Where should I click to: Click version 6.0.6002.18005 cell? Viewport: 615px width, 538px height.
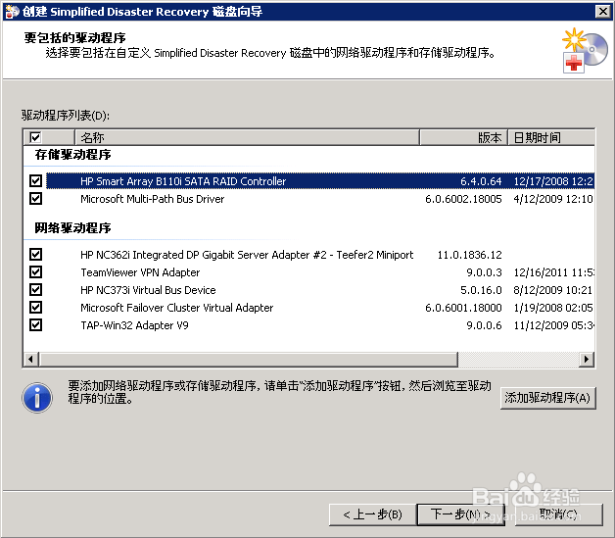coord(463,199)
